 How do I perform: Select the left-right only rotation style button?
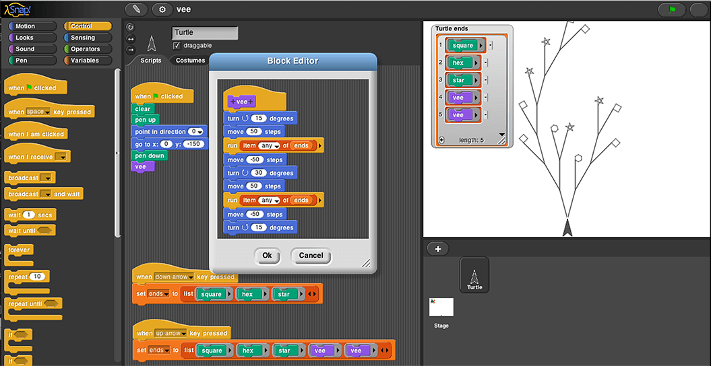click(x=130, y=38)
